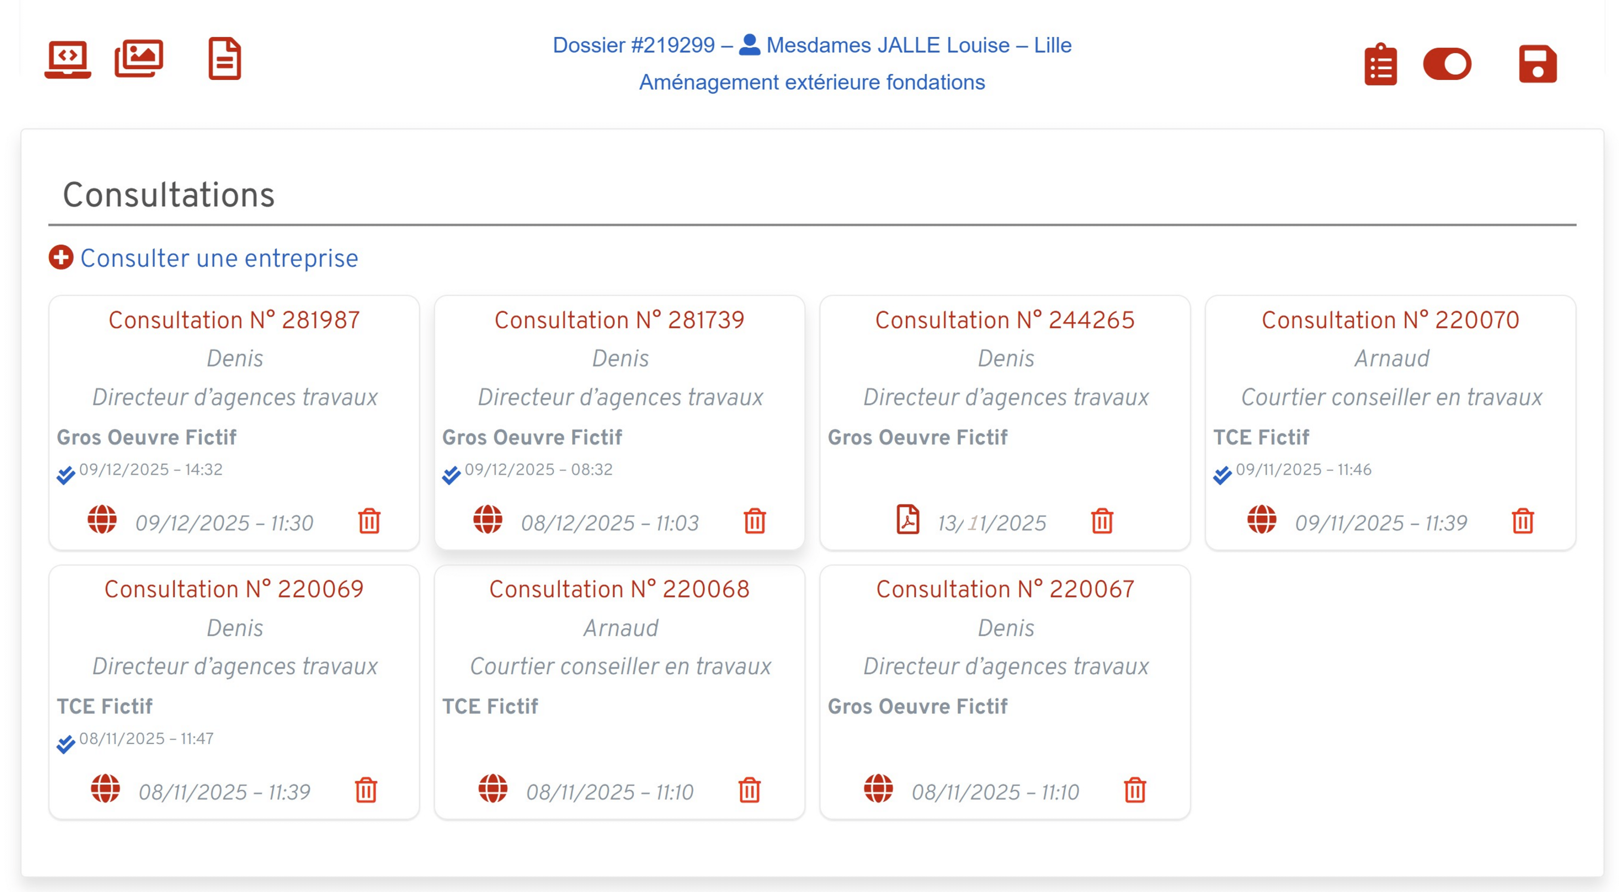Click trash icon for consultation N° 220070
Screen dimensions: 1619x892
(x=1522, y=521)
